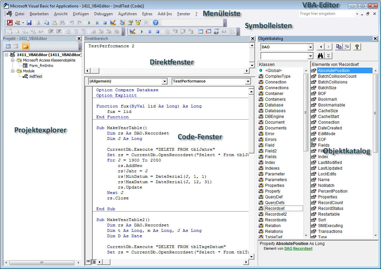Open the Help question mark icon
Screen dimensions: 381x269
(x=155, y=23)
